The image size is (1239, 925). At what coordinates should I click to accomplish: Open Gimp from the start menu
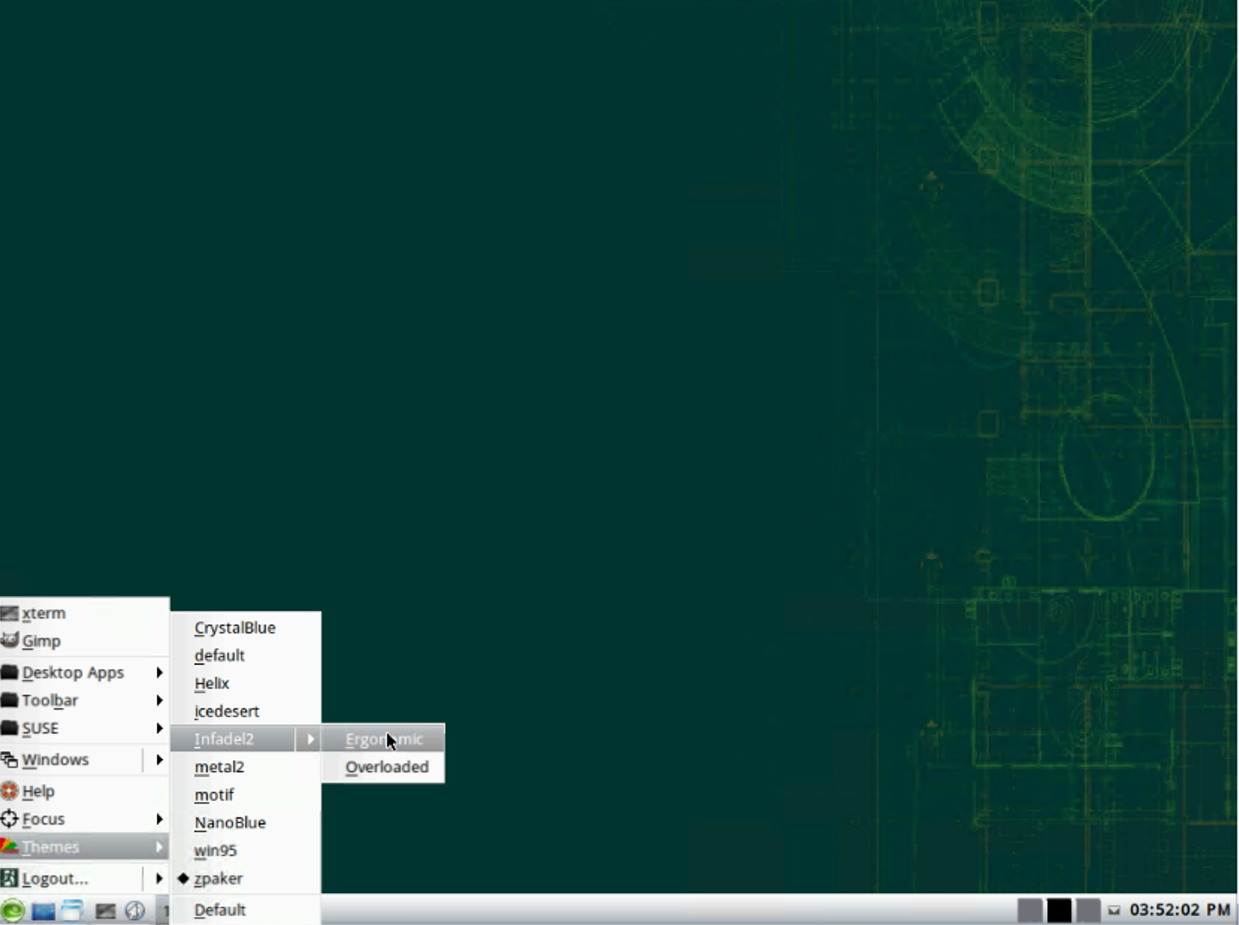[x=84, y=641]
